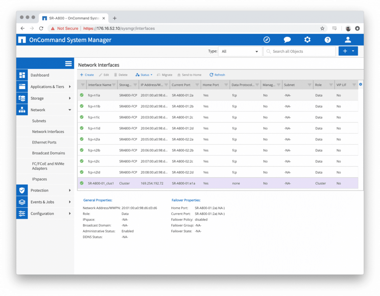
Task: Select the SR-A800-01_clus1 interface row
Action: (218, 183)
